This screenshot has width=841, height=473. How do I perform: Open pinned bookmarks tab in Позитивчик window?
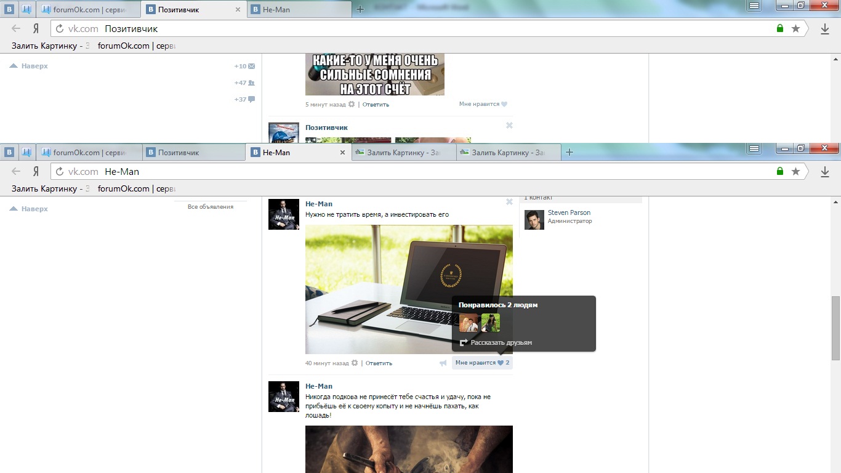click(x=26, y=9)
